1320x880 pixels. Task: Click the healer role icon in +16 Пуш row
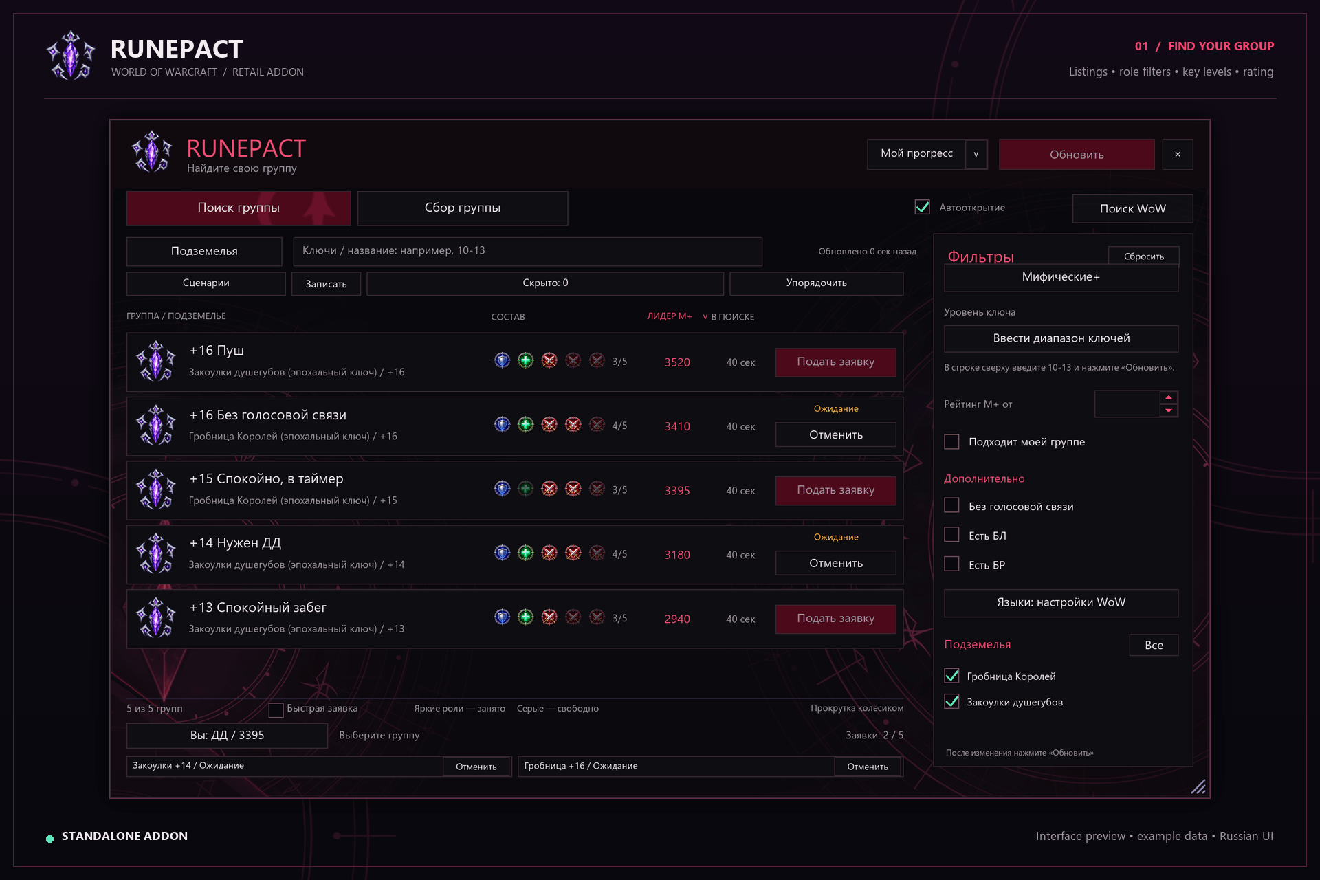(x=526, y=360)
